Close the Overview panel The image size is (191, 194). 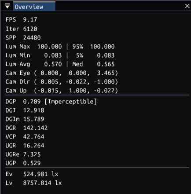coord(187,6)
